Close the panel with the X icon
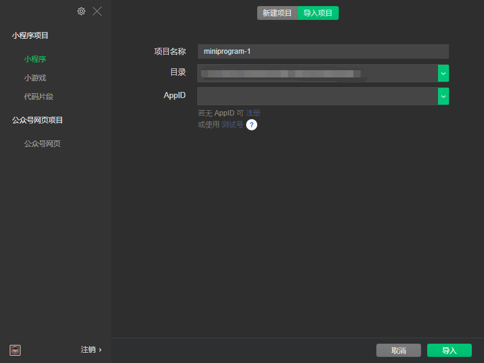The height and width of the screenshot is (363, 484). click(x=97, y=11)
